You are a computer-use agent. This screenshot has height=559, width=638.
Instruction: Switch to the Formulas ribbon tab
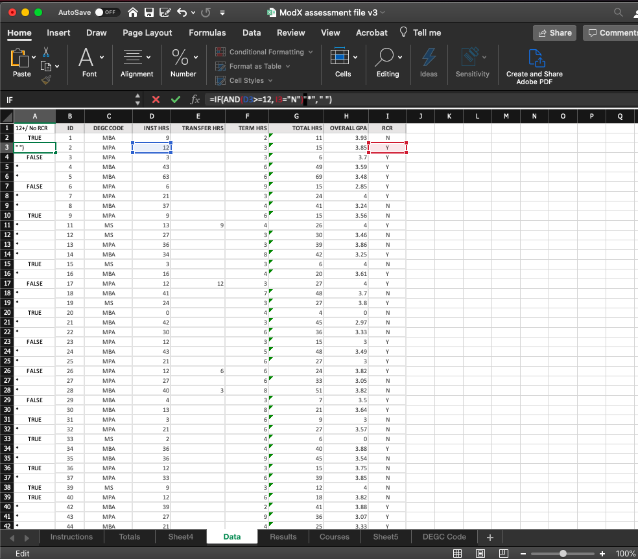tap(207, 32)
